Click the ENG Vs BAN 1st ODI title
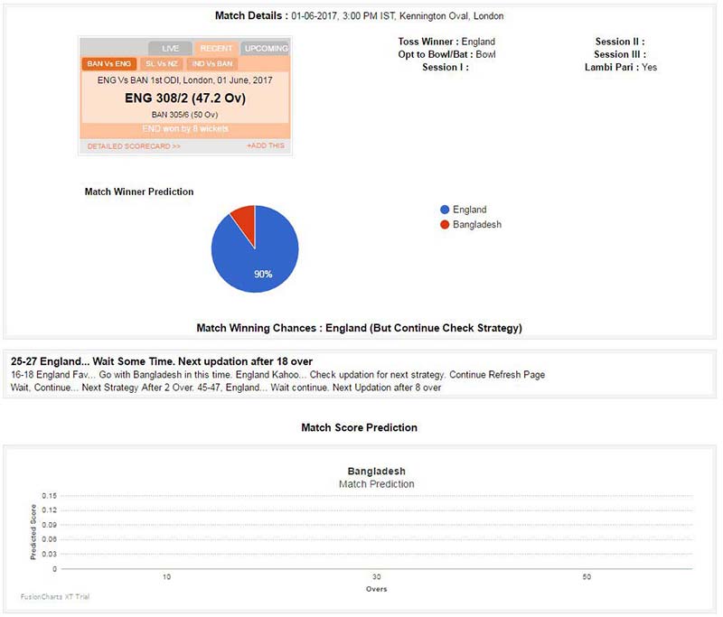The image size is (723, 617). click(x=184, y=80)
